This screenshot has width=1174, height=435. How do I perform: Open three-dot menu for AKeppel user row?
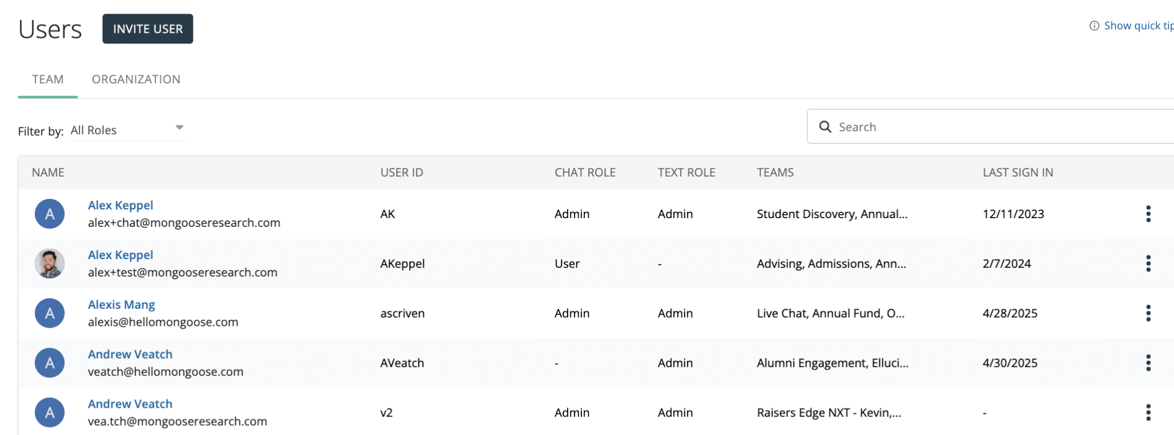pyautogui.click(x=1148, y=263)
